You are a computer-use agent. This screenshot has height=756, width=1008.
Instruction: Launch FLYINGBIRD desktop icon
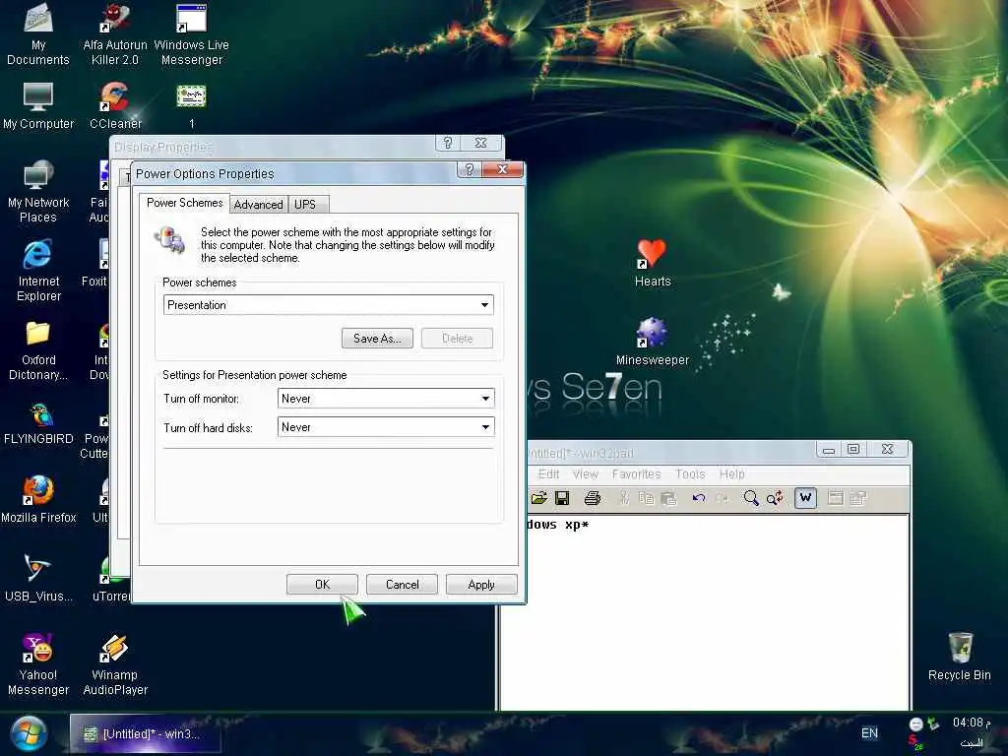(x=38, y=424)
